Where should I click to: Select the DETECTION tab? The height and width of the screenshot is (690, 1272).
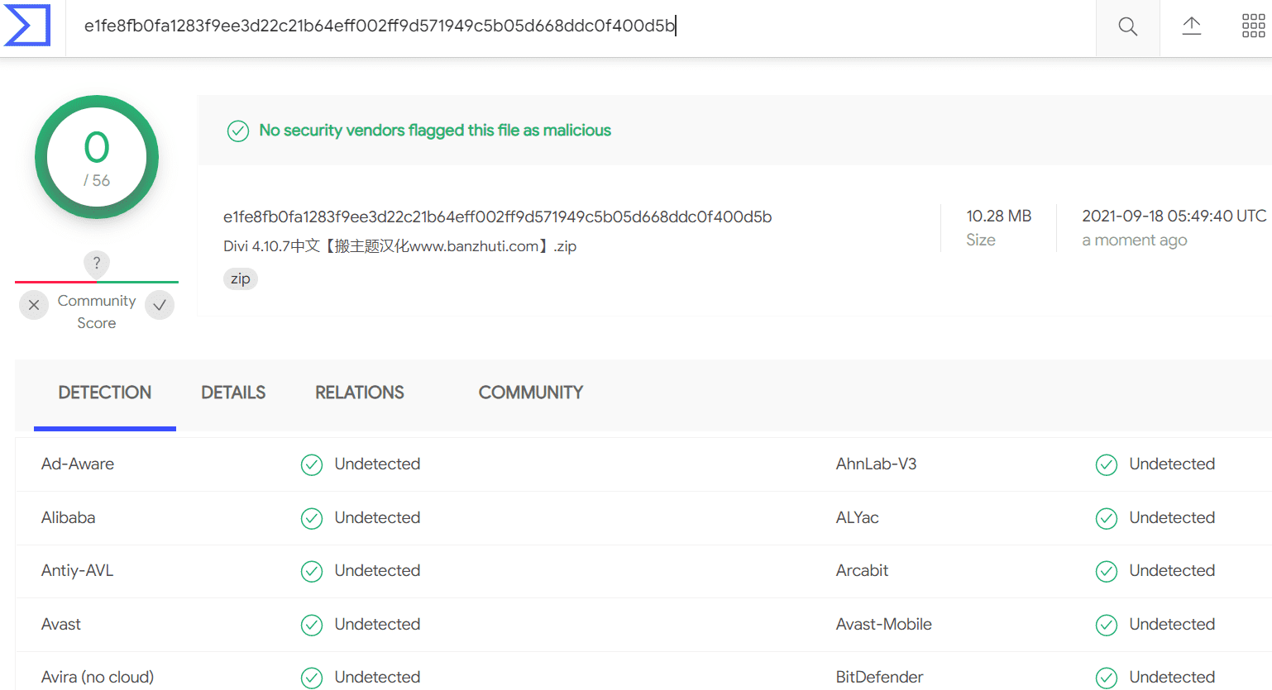(x=105, y=393)
